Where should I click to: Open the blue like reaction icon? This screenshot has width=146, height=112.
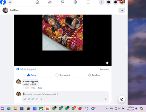click(18, 69)
